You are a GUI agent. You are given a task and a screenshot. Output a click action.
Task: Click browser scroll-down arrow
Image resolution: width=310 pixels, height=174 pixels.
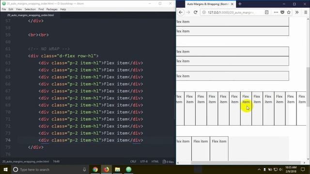click(308, 159)
